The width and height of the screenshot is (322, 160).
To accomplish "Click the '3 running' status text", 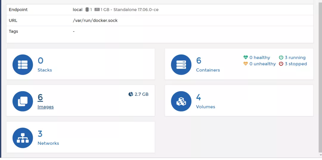I will [x=295, y=58].
